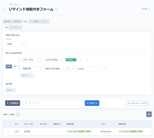
Task: Expand the arrow beside condition 追加する
Action: (x=32, y=75)
